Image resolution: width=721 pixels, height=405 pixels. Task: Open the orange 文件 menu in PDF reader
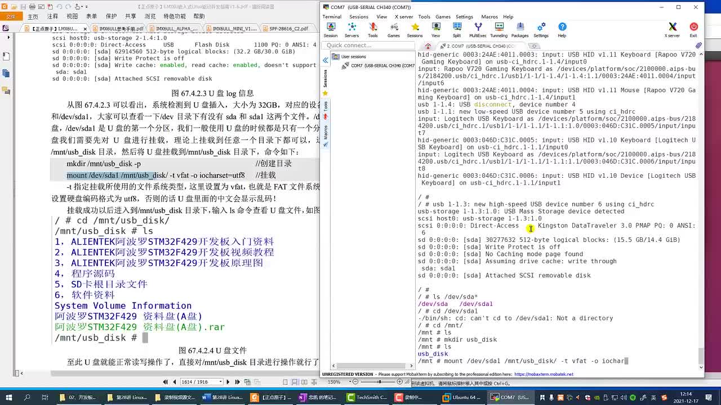[11, 16]
